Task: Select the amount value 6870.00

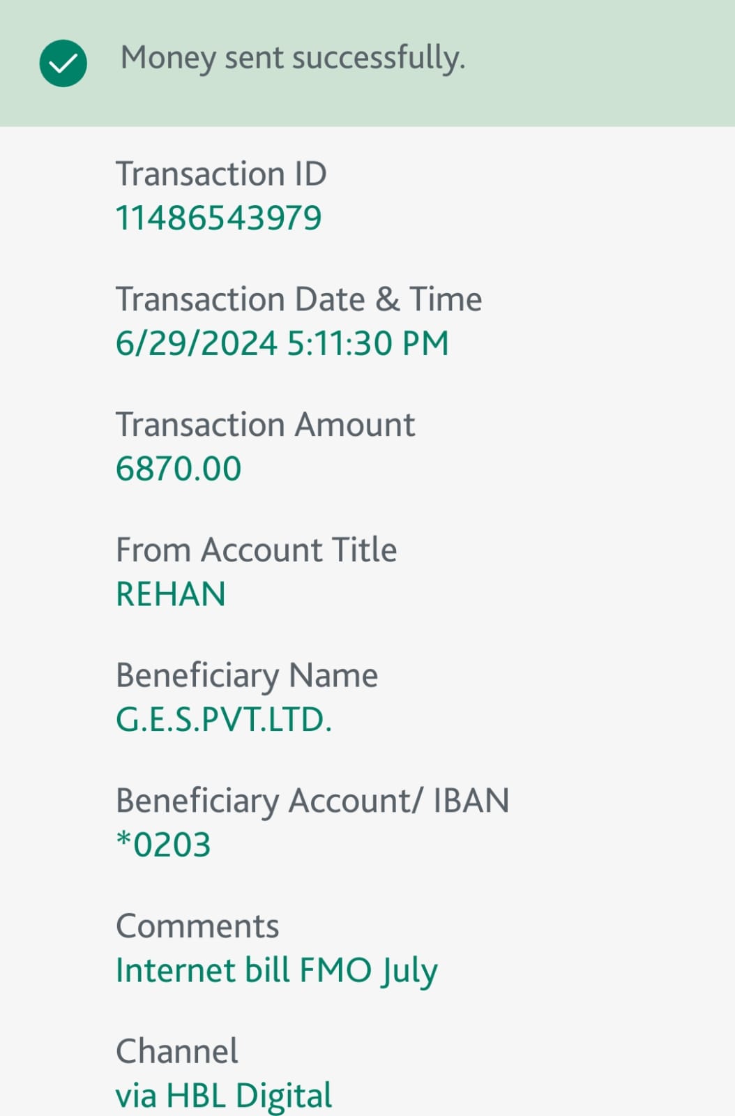Action: [179, 469]
